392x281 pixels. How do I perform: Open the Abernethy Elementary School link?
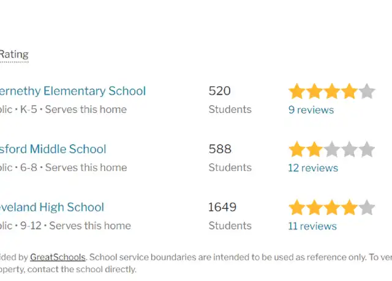pyautogui.click(x=73, y=91)
